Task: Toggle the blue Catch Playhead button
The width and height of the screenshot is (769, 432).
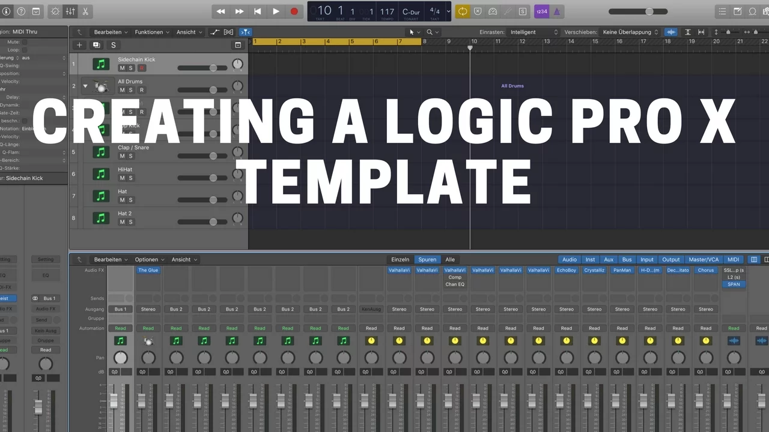Action: click(x=245, y=32)
